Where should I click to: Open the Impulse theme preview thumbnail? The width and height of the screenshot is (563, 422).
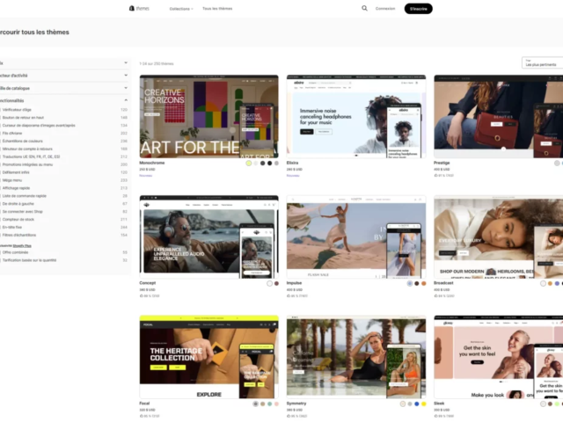point(356,236)
